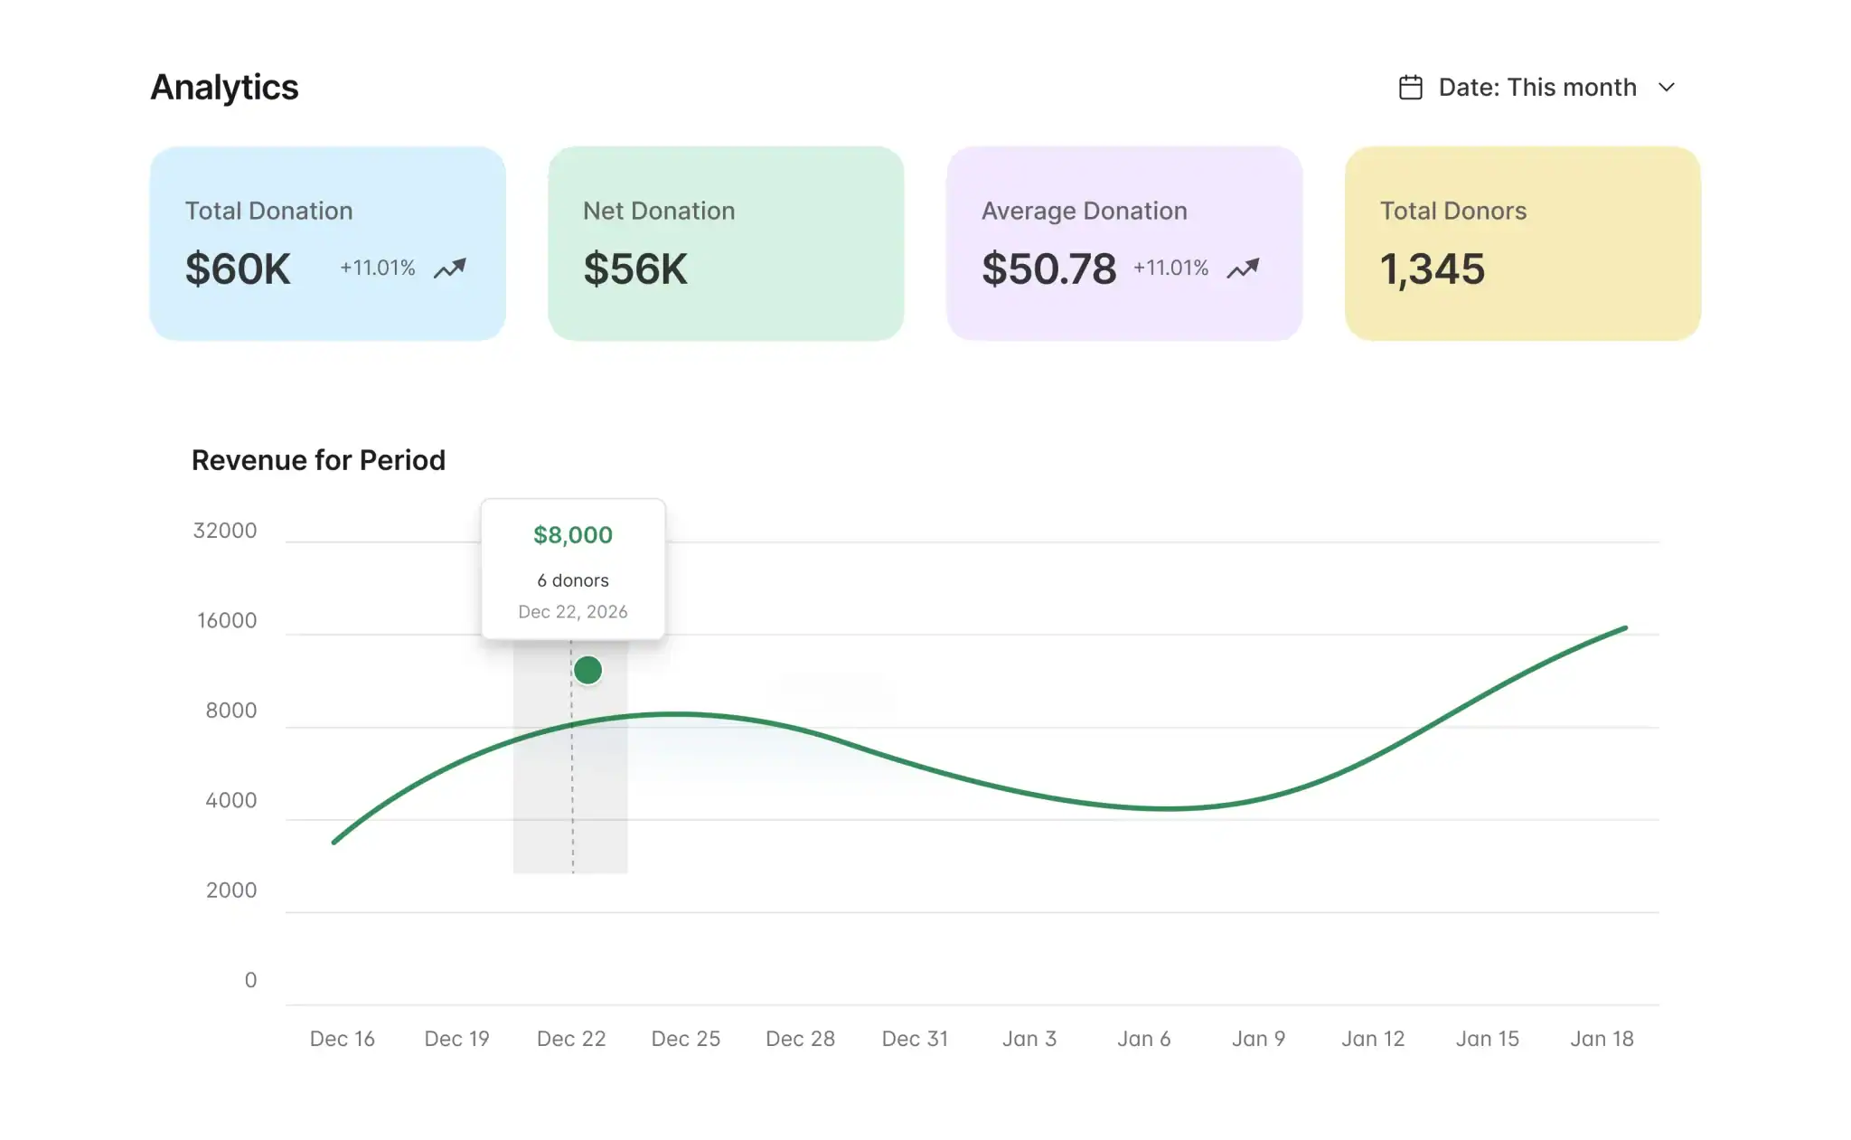Click the Analytics page title
1851x1140 pixels.
(224, 88)
